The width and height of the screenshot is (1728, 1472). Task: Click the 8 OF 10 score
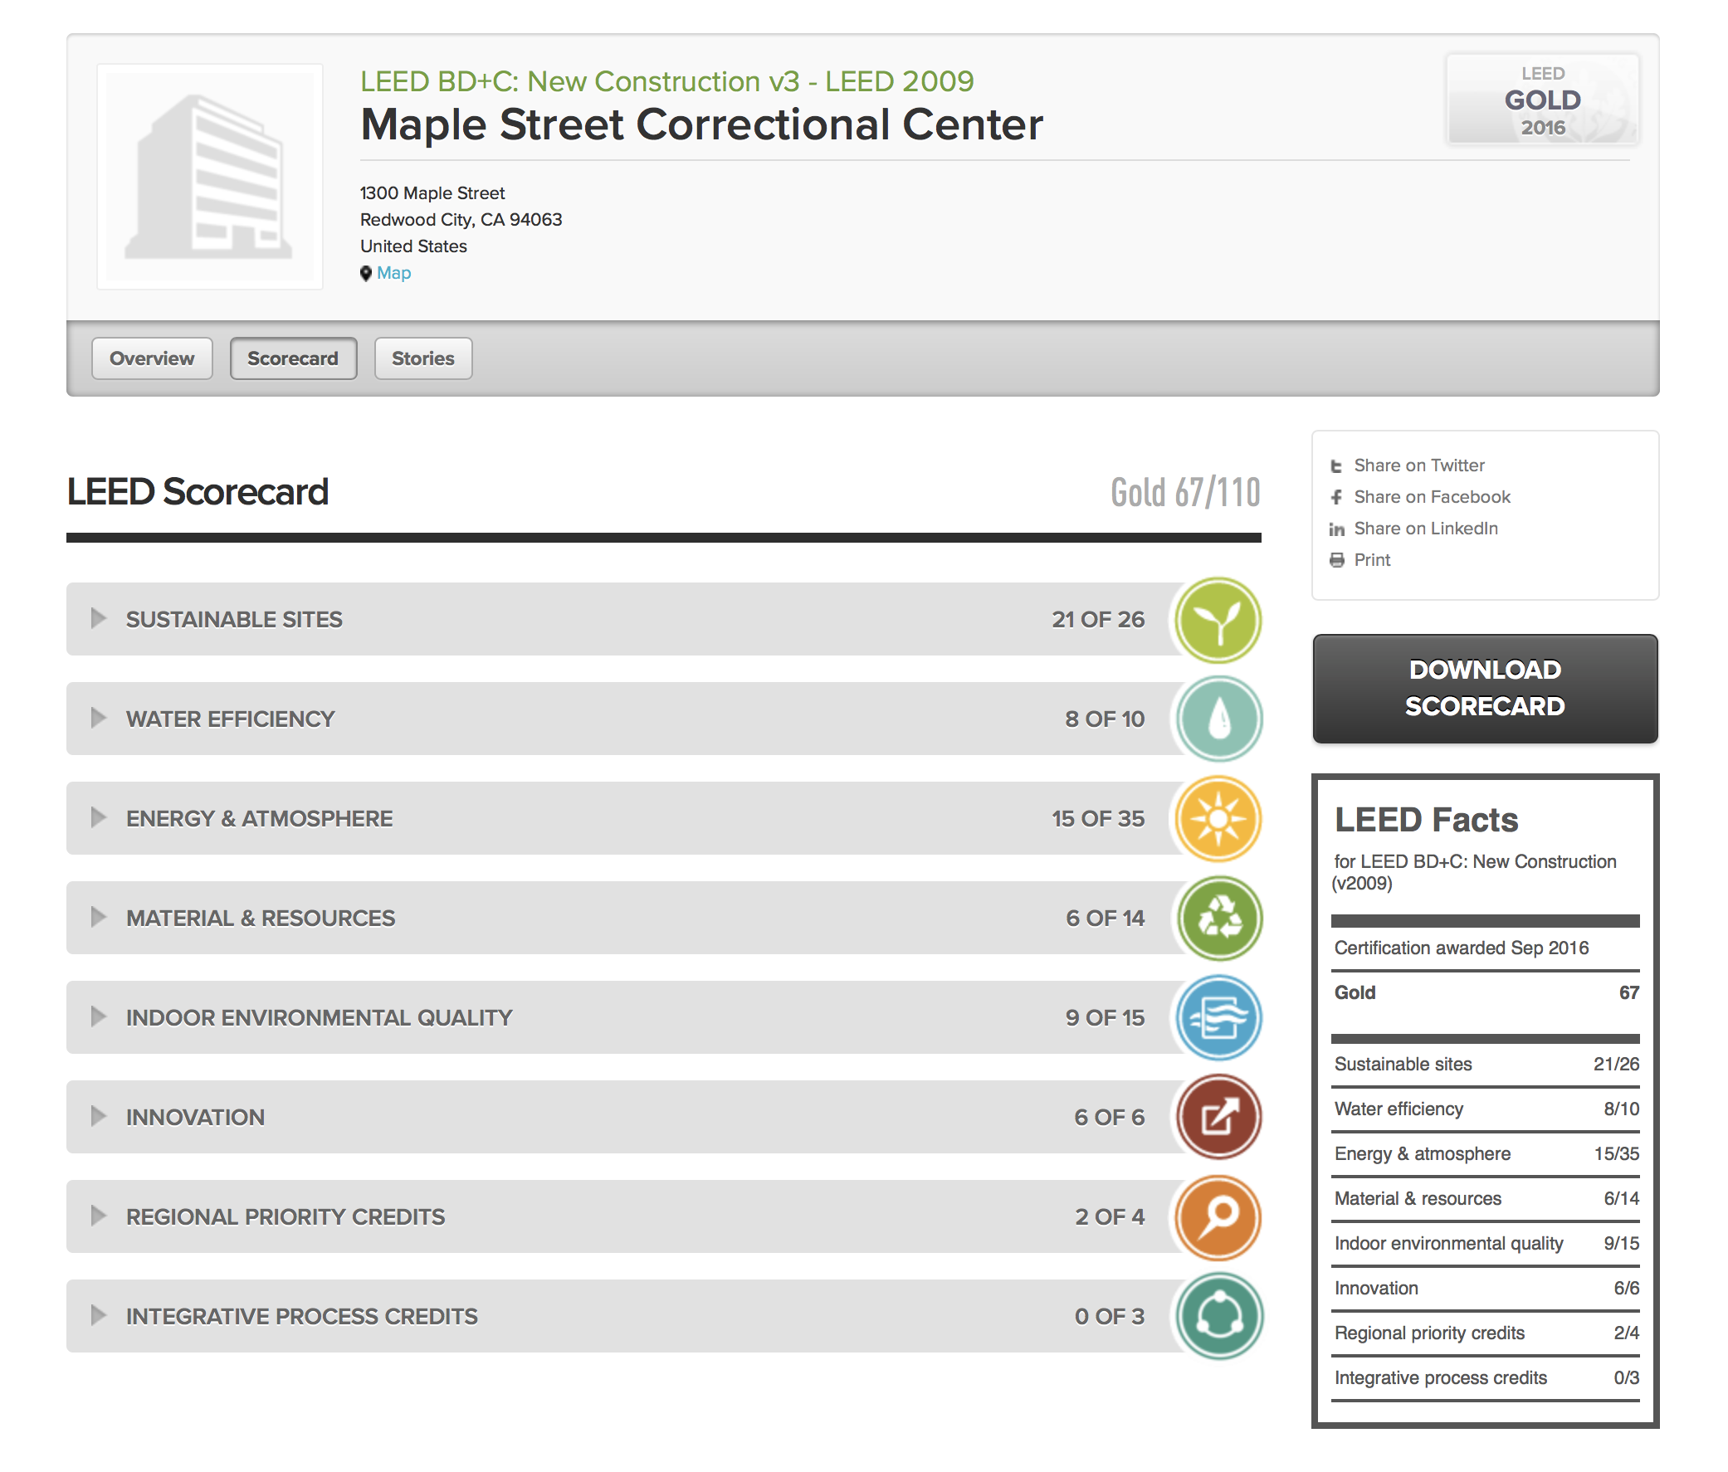pos(1104,719)
